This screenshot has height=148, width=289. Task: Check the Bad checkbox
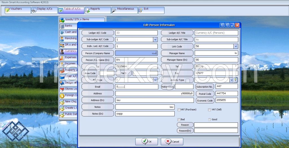pos(179,120)
